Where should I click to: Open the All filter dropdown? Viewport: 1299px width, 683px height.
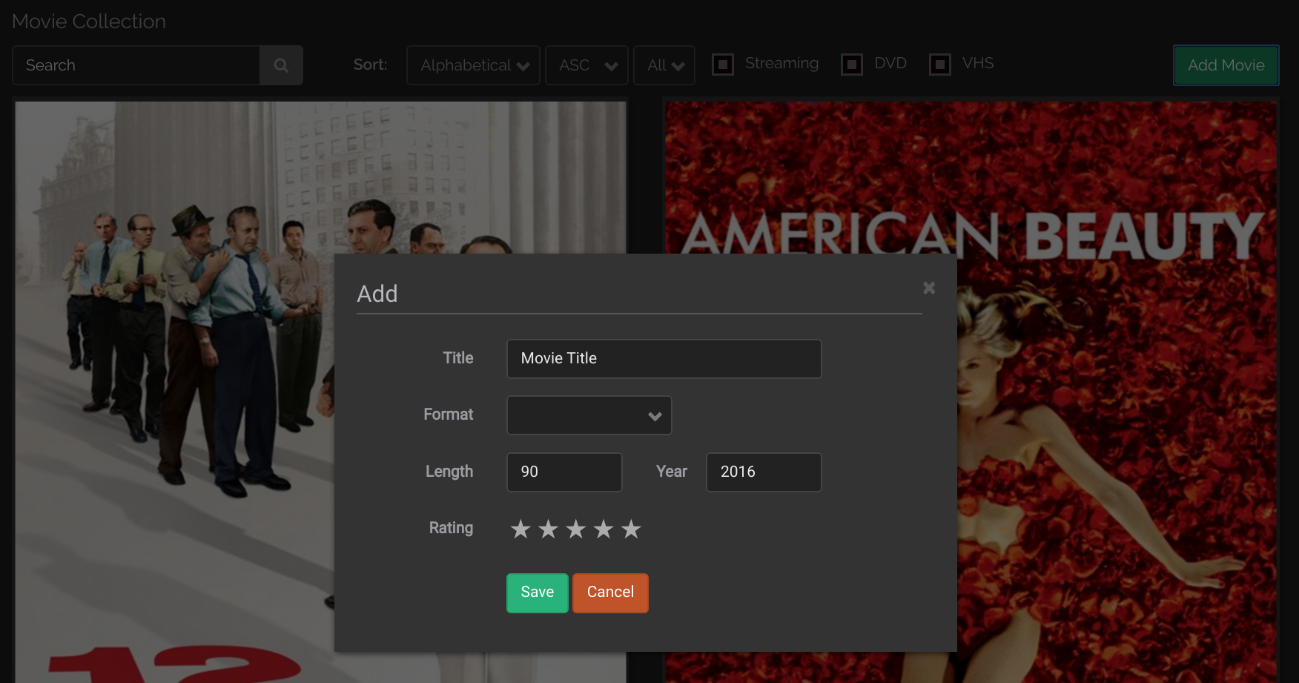664,65
